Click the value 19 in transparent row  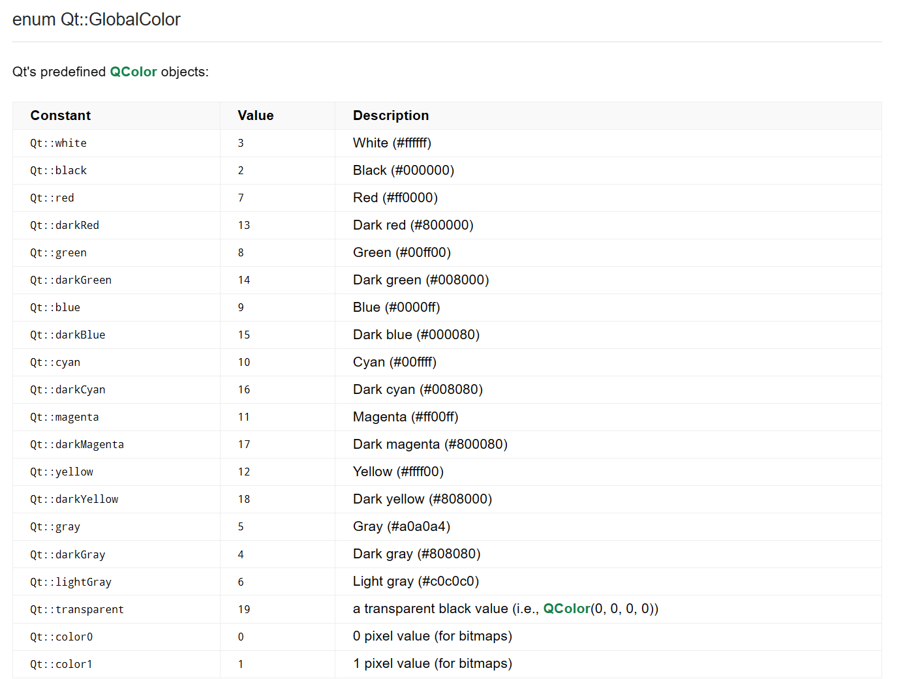tap(244, 609)
